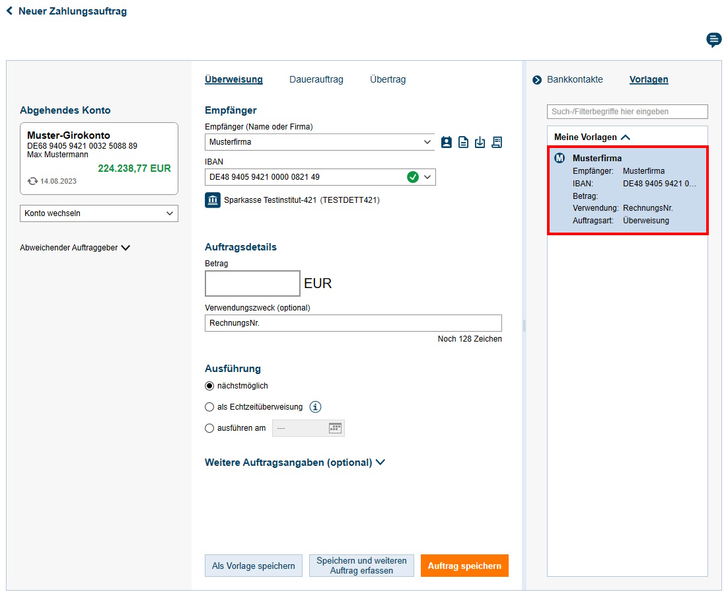
Task: Switch to the Dauerauftrag tab
Action: point(316,80)
